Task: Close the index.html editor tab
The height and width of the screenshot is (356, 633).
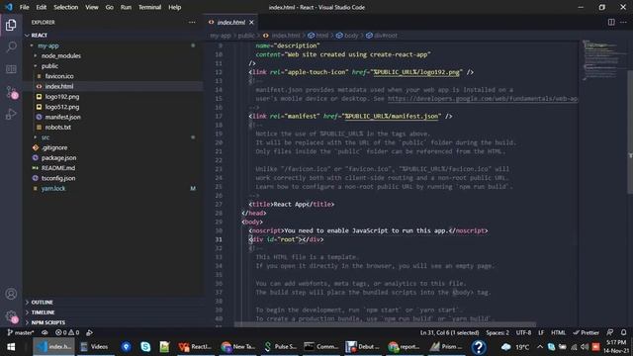Action: tap(251, 22)
